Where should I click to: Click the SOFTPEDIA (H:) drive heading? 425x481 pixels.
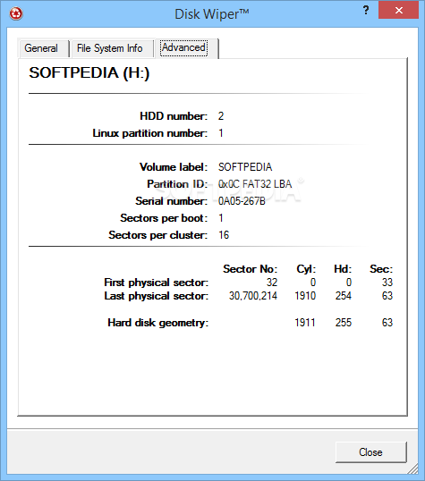click(89, 73)
